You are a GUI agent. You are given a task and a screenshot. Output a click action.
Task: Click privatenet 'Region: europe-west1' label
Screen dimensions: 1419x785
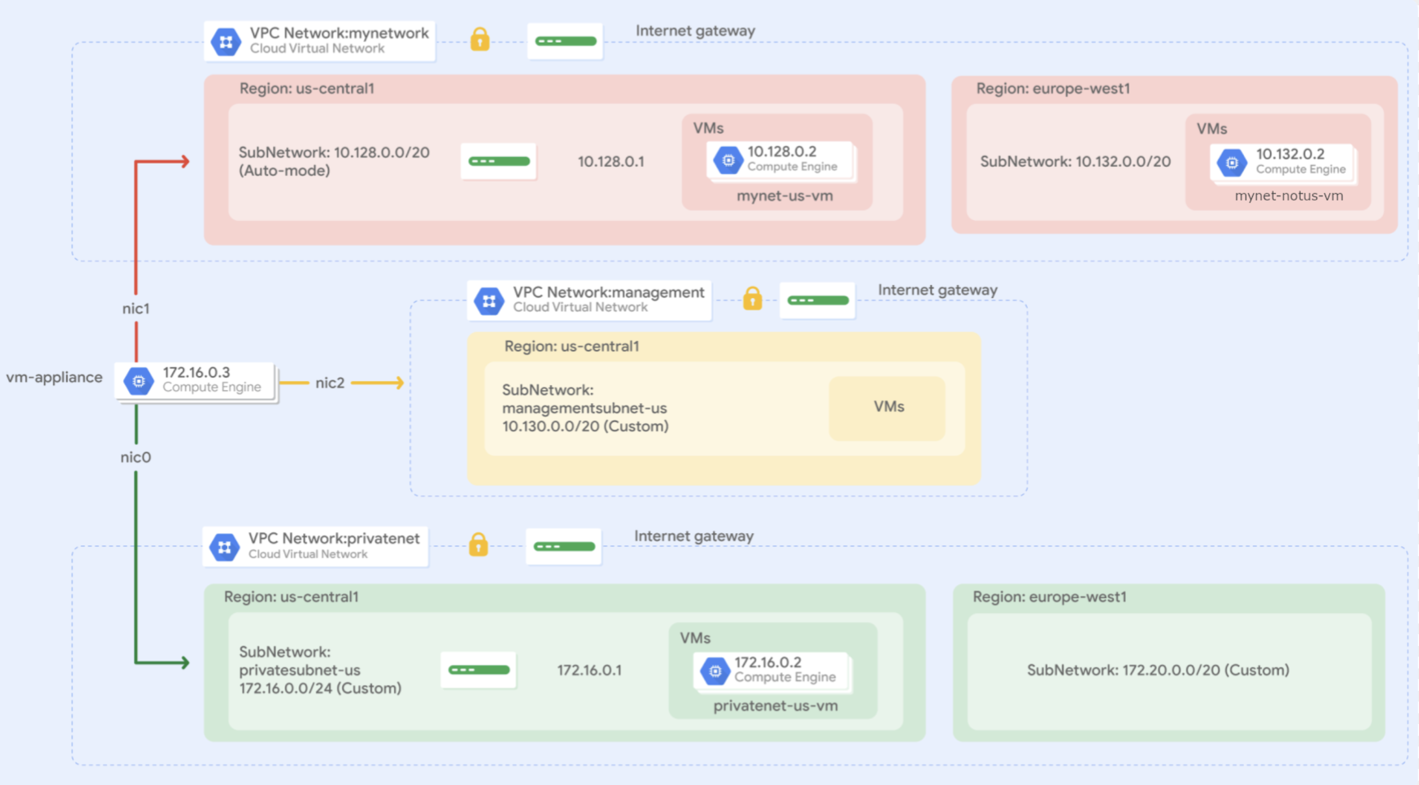click(x=1050, y=597)
